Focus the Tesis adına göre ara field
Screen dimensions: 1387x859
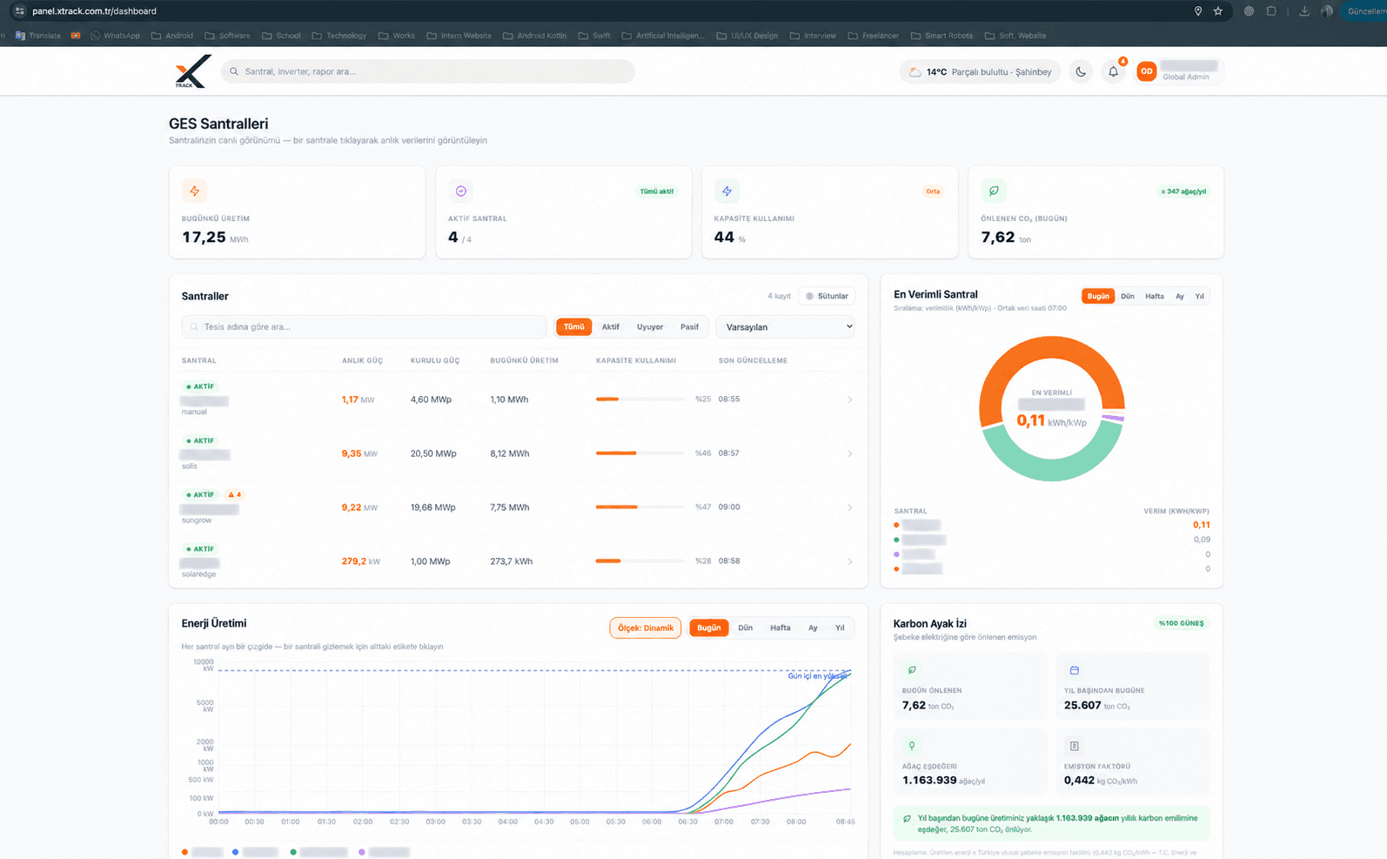[x=365, y=327]
